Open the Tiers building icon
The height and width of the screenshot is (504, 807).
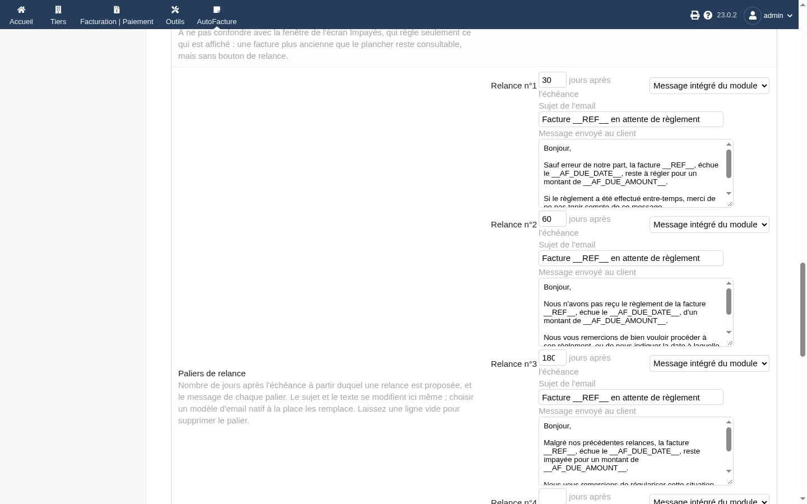[58, 10]
